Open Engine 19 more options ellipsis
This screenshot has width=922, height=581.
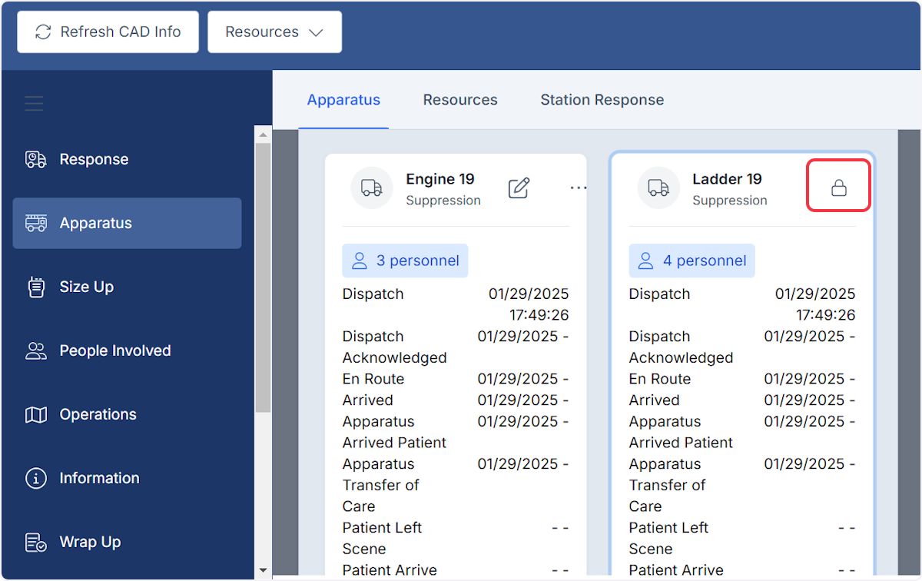point(578,188)
